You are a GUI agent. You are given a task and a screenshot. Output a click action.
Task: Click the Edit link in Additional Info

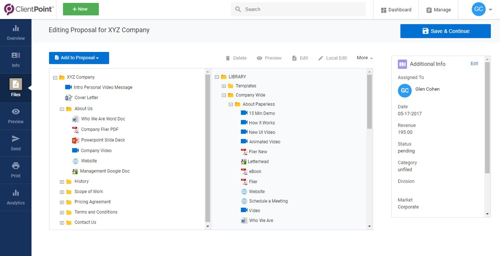(x=474, y=64)
